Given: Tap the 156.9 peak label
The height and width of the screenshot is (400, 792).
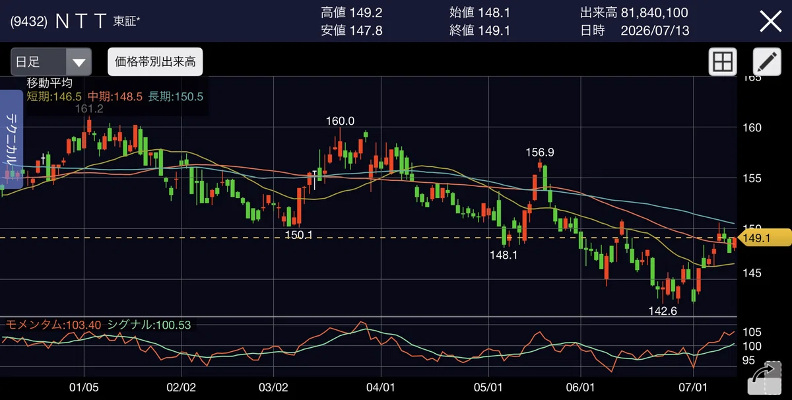Looking at the screenshot, I should click(540, 152).
